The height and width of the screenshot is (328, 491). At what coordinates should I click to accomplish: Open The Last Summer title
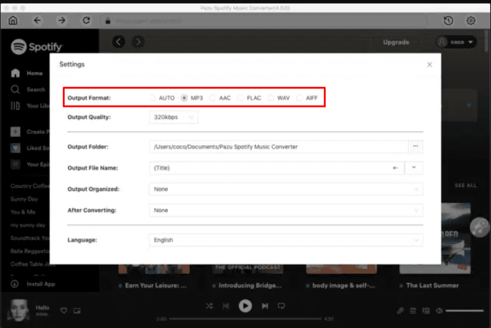coord(432,285)
